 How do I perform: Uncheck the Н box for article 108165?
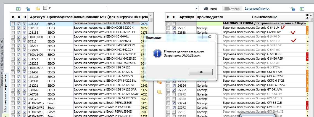click(24, 32)
